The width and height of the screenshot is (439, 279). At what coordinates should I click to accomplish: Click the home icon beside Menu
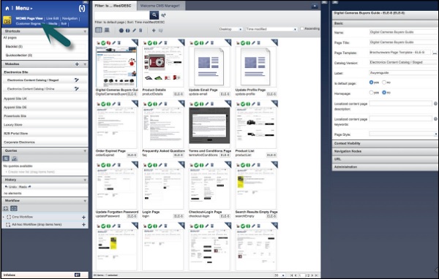(x=7, y=8)
